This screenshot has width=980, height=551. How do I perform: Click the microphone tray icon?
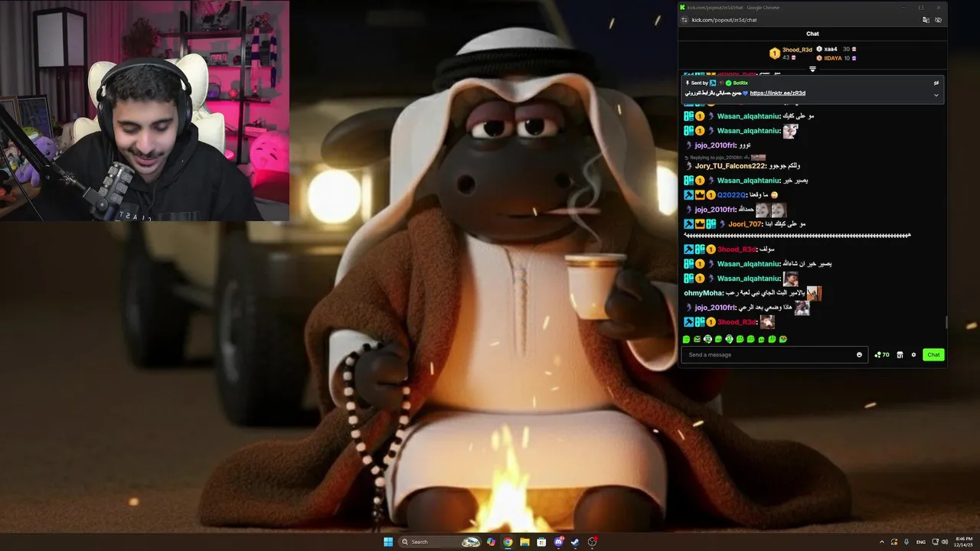[906, 542]
